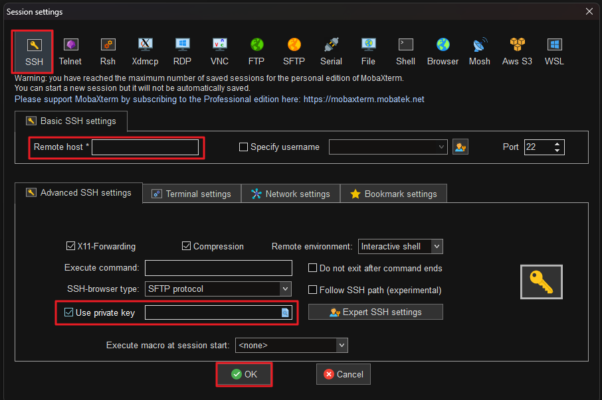Expand Execute macro at session start dropdown
Viewport: 602px width, 400px height.
[342, 345]
